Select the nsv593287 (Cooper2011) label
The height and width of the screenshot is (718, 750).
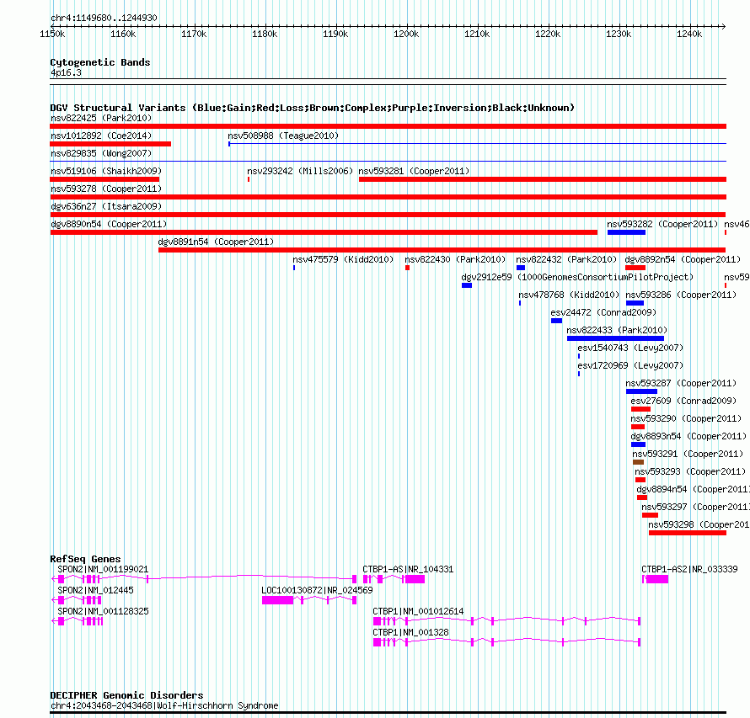[x=681, y=383]
